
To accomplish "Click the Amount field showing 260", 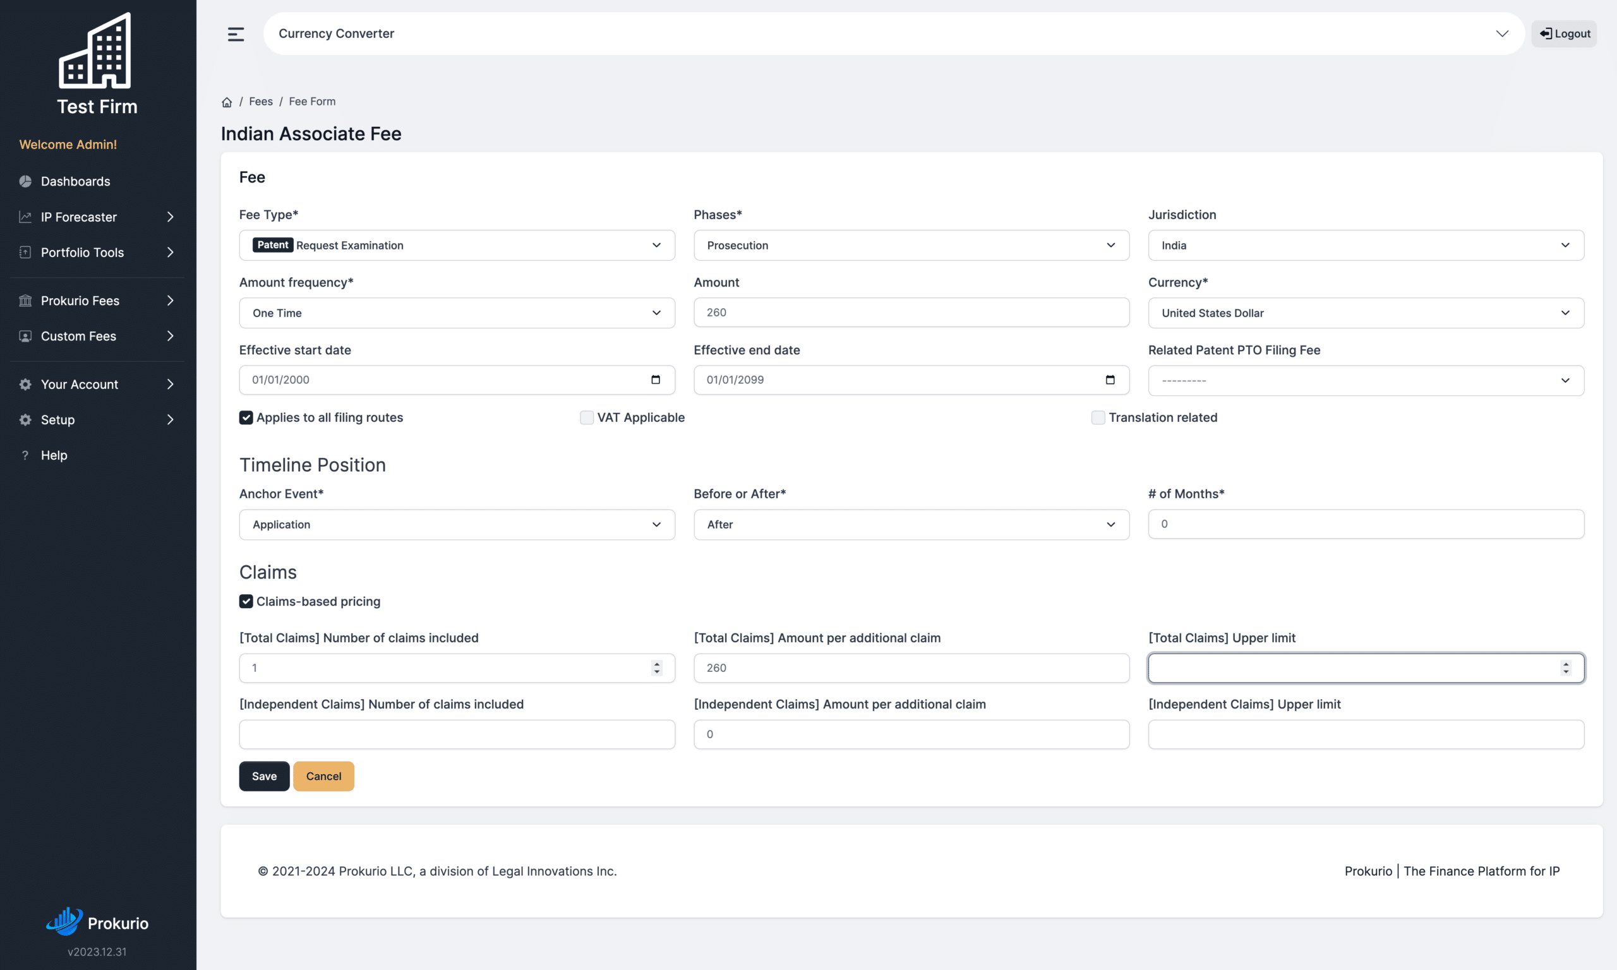I will (911, 312).
